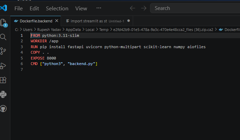
Task: Click numpy in the pip install line
Action: 179,47
